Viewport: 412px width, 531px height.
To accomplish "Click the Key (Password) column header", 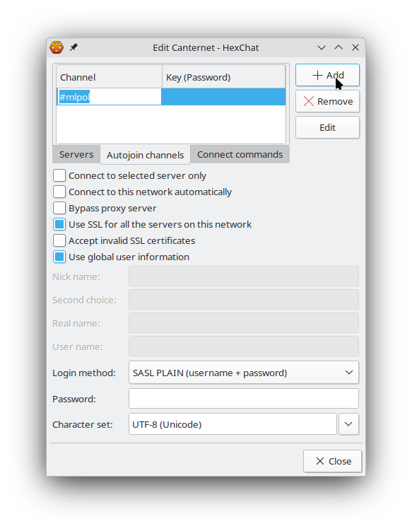I will point(224,77).
